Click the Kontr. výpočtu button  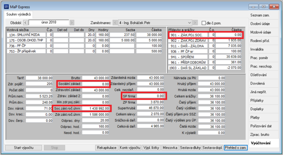pyautogui.click(x=130, y=147)
